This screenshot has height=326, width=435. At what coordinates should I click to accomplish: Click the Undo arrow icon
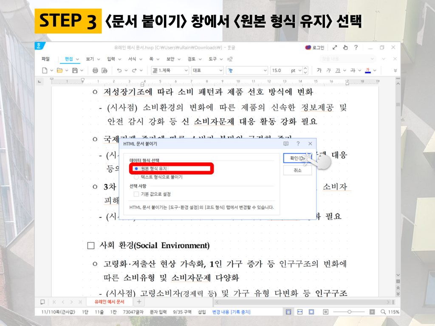click(x=119, y=70)
